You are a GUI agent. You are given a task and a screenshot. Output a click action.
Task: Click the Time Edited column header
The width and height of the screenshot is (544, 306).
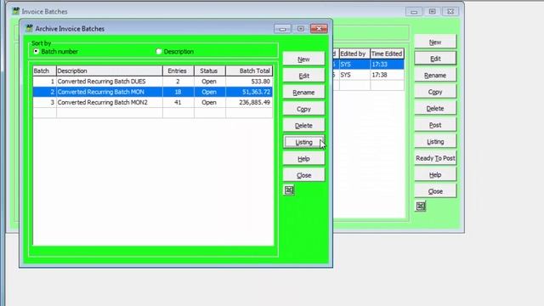click(387, 54)
